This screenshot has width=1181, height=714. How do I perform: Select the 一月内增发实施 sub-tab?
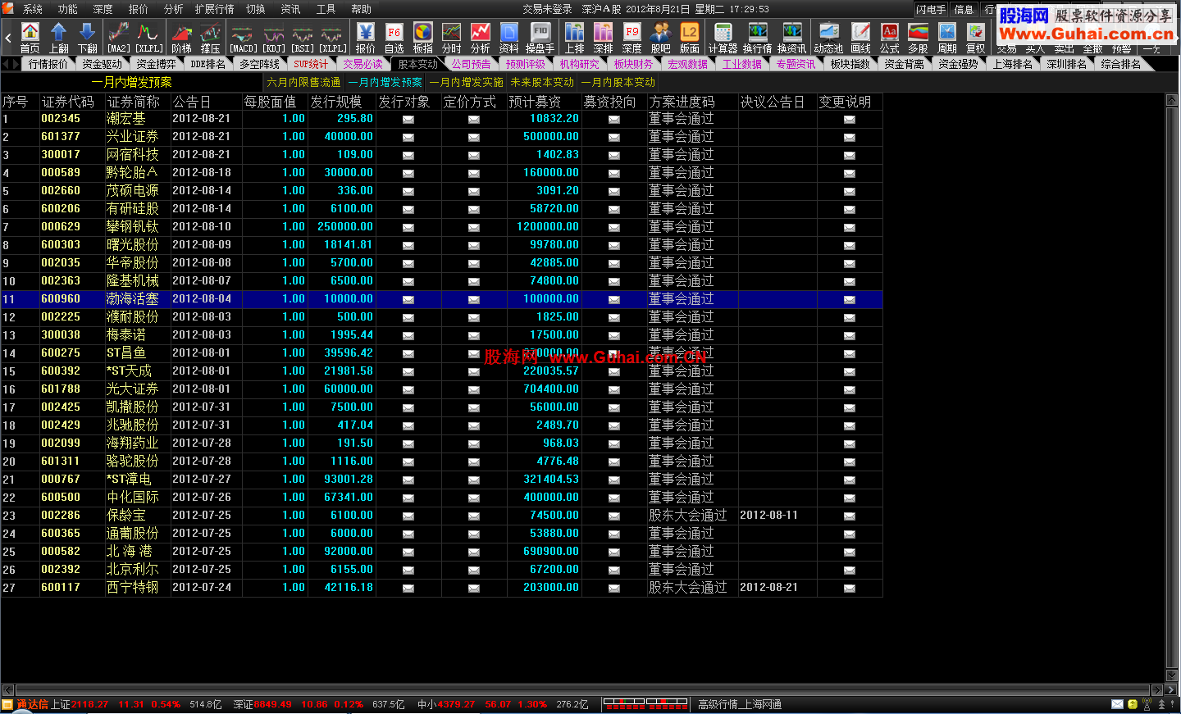(x=467, y=82)
